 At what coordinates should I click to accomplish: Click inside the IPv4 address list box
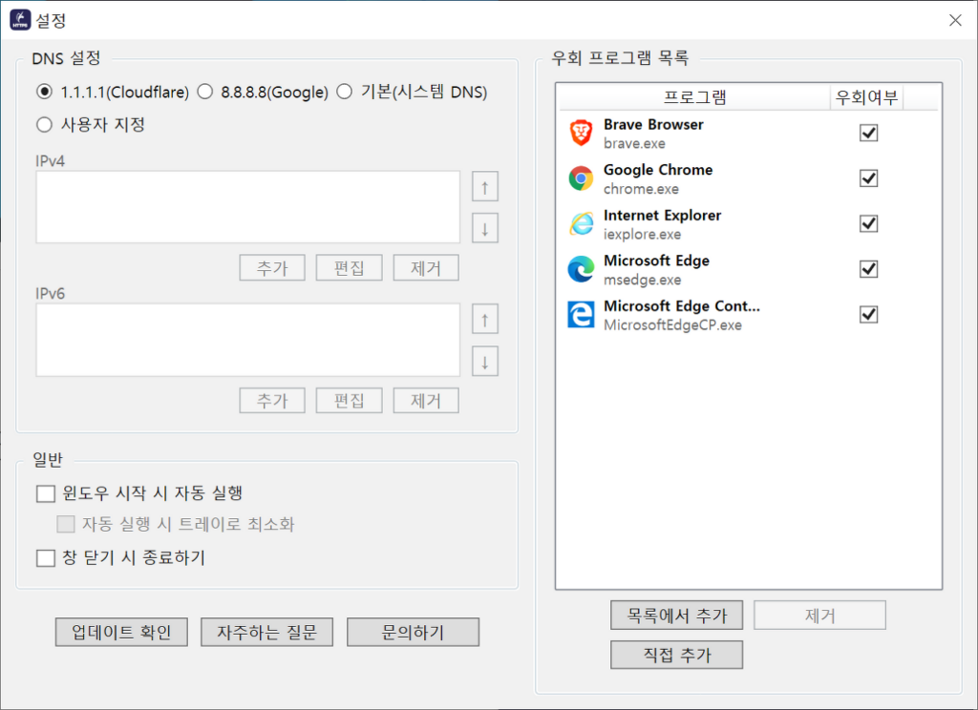click(247, 207)
